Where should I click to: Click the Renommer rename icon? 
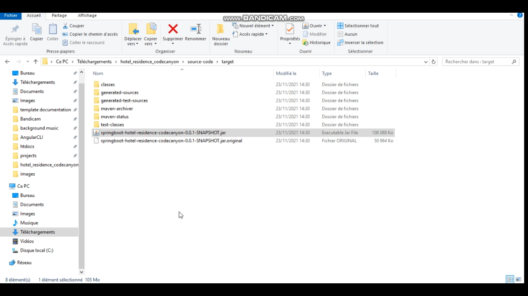pos(196,29)
